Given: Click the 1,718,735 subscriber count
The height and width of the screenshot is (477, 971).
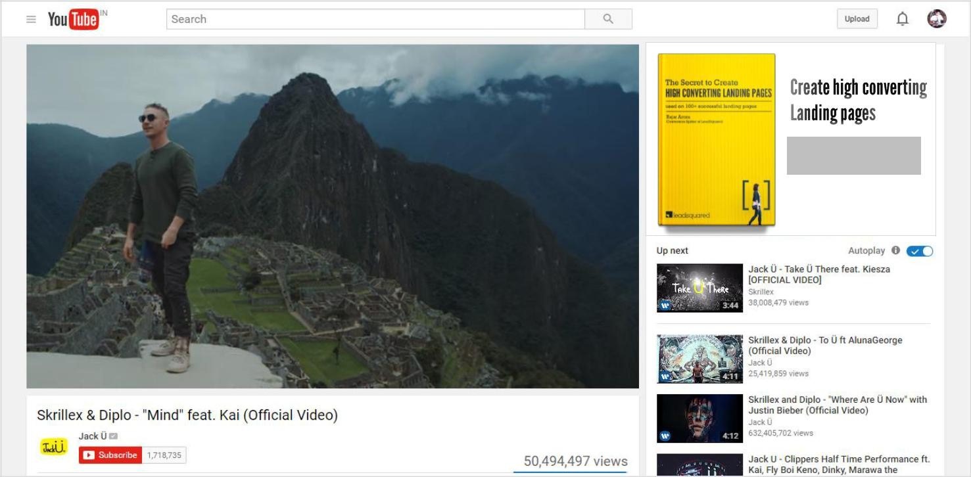Looking at the screenshot, I should (164, 455).
